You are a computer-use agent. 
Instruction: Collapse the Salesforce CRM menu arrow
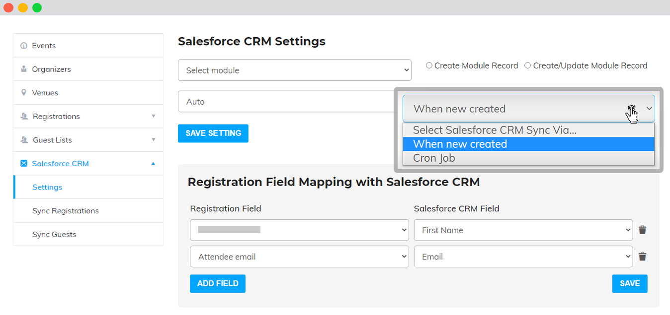point(153,163)
